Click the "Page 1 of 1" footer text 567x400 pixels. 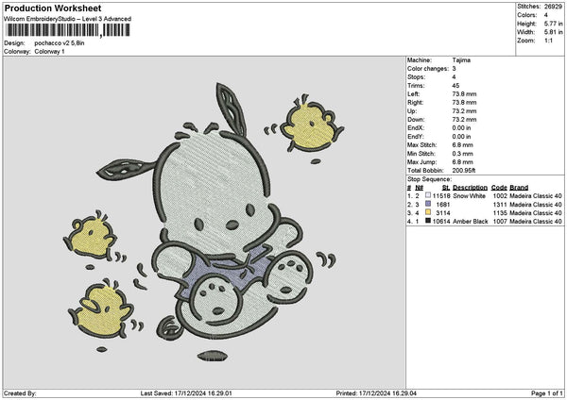click(547, 393)
